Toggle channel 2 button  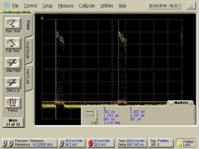(x=11, y=143)
